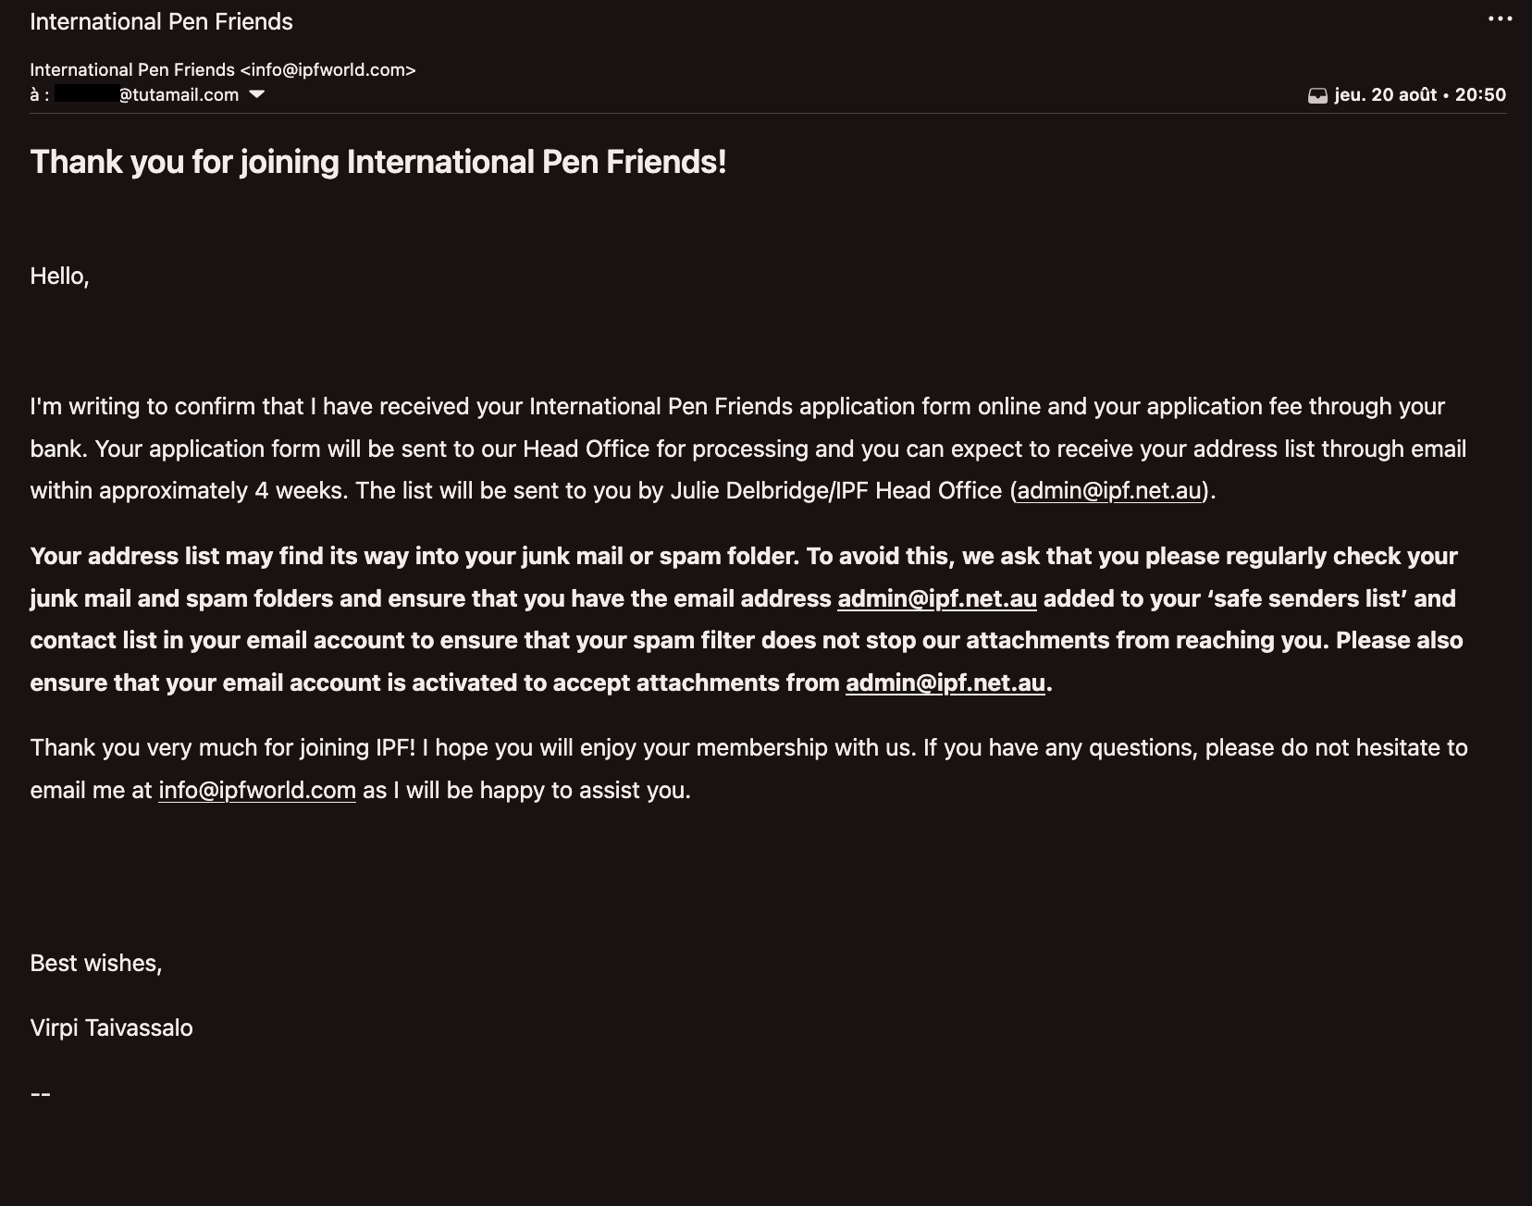Click sender address <info@ipfworld.com> in header
Image resolution: width=1532 pixels, height=1206 pixels.
[328, 70]
